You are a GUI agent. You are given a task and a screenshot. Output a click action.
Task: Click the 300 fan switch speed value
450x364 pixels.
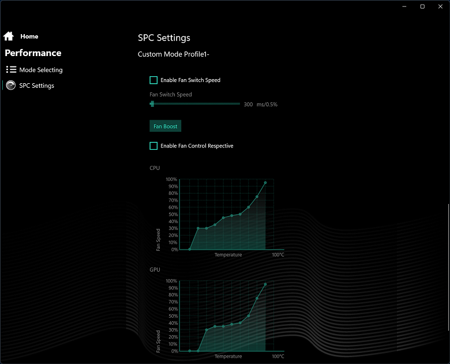click(x=248, y=105)
